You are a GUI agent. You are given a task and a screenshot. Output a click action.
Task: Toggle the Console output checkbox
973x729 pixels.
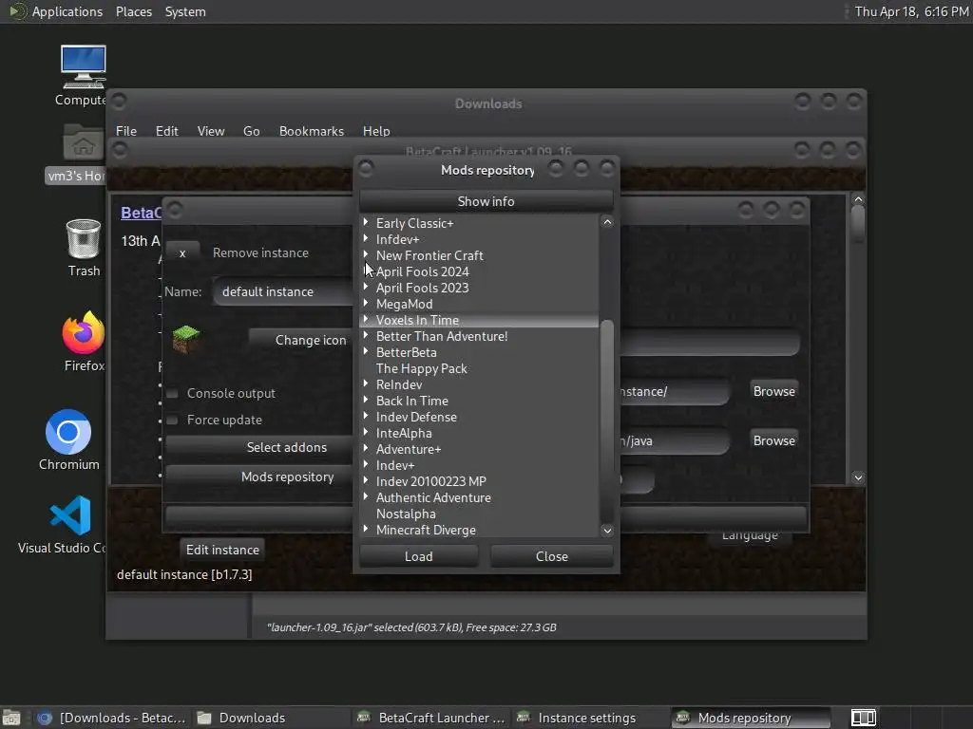(173, 393)
